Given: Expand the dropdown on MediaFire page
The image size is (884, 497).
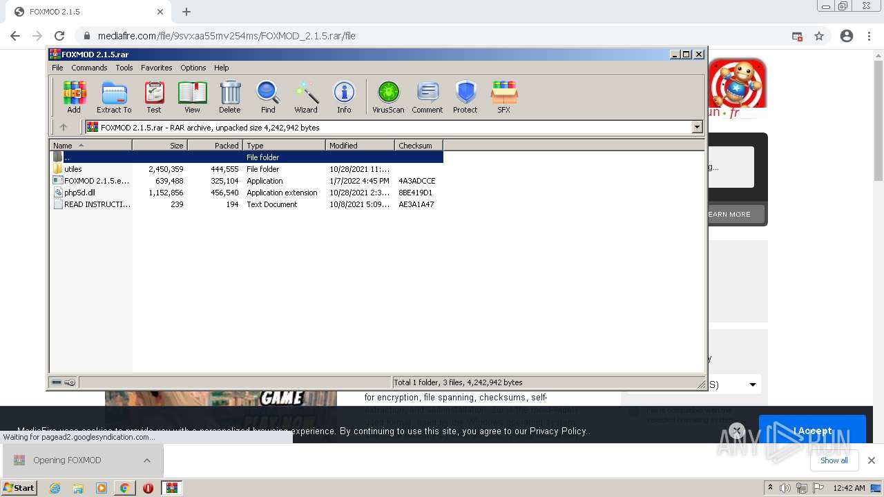Looking at the screenshot, I should (753, 384).
